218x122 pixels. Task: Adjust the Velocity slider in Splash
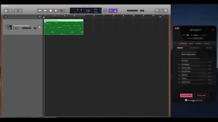coord(193,76)
